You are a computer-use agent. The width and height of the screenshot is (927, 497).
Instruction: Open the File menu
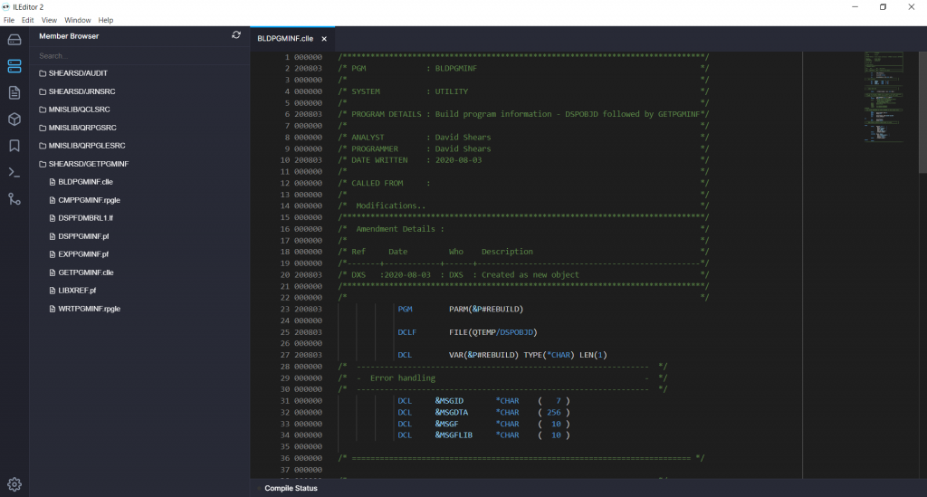(9, 20)
